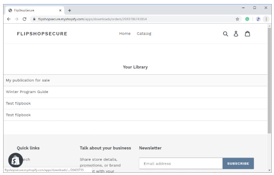The height and width of the screenshot is (175, 274).
Task: Open Winter Program Guide
Action: (135, 92)
